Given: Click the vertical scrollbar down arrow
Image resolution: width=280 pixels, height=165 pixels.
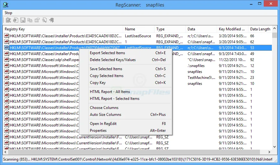Looking at the screenshot, I should coord(274,147).
